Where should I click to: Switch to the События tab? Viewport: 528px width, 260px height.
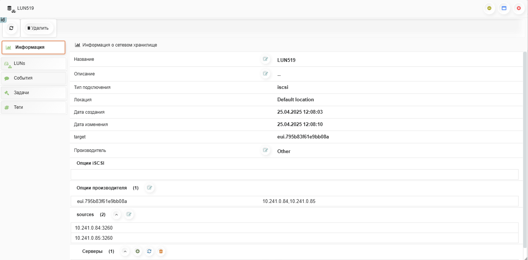pos(34,78)
